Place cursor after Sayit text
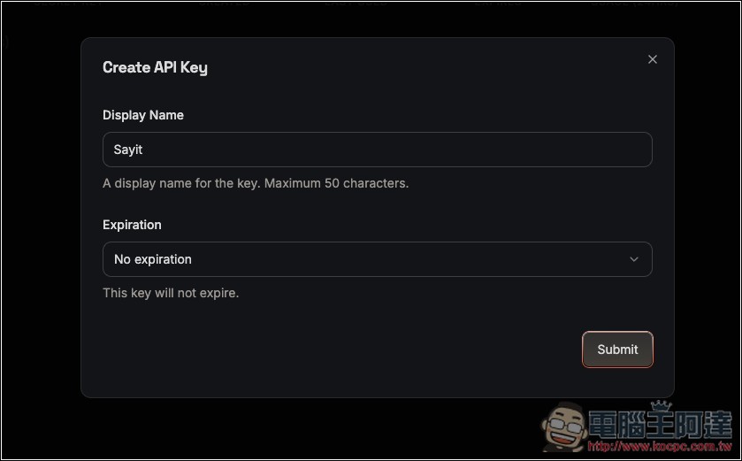Screen dimensions: 742x461 coord(143,150)
